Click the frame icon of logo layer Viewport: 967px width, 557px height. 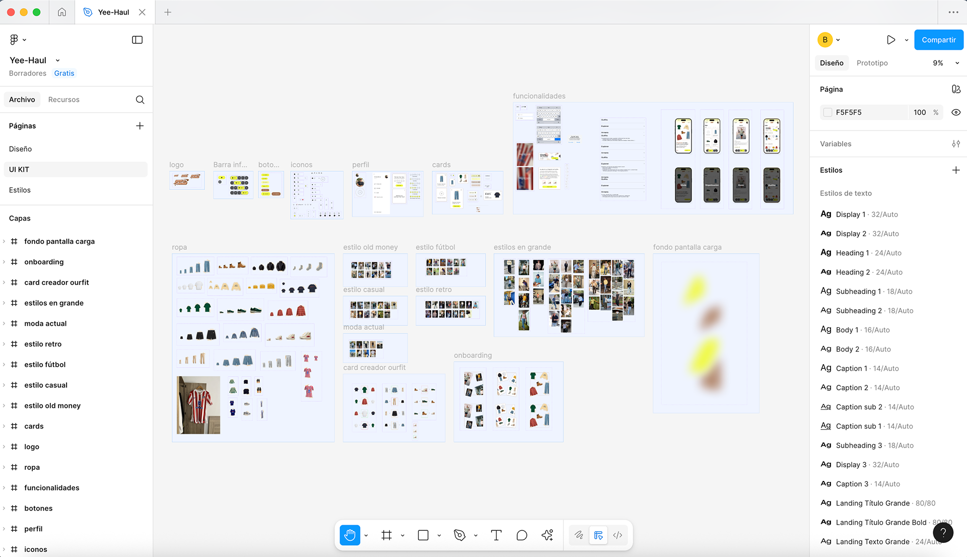pos(14,447)
